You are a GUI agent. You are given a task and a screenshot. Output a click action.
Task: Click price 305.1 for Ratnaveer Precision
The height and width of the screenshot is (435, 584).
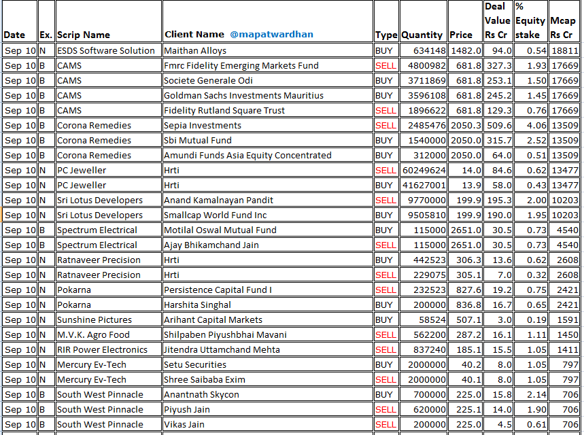point(465,275)
